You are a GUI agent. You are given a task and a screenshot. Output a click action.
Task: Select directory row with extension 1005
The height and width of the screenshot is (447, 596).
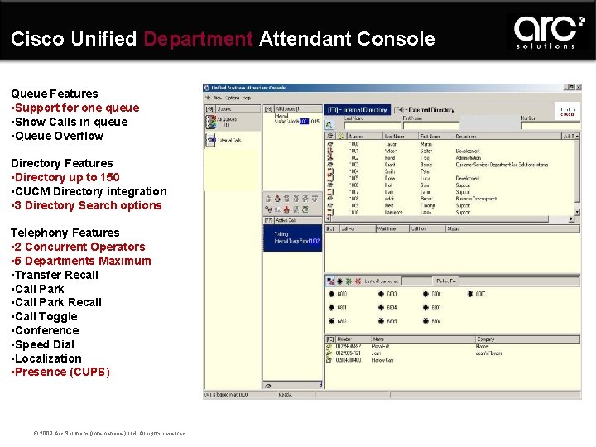450,178
